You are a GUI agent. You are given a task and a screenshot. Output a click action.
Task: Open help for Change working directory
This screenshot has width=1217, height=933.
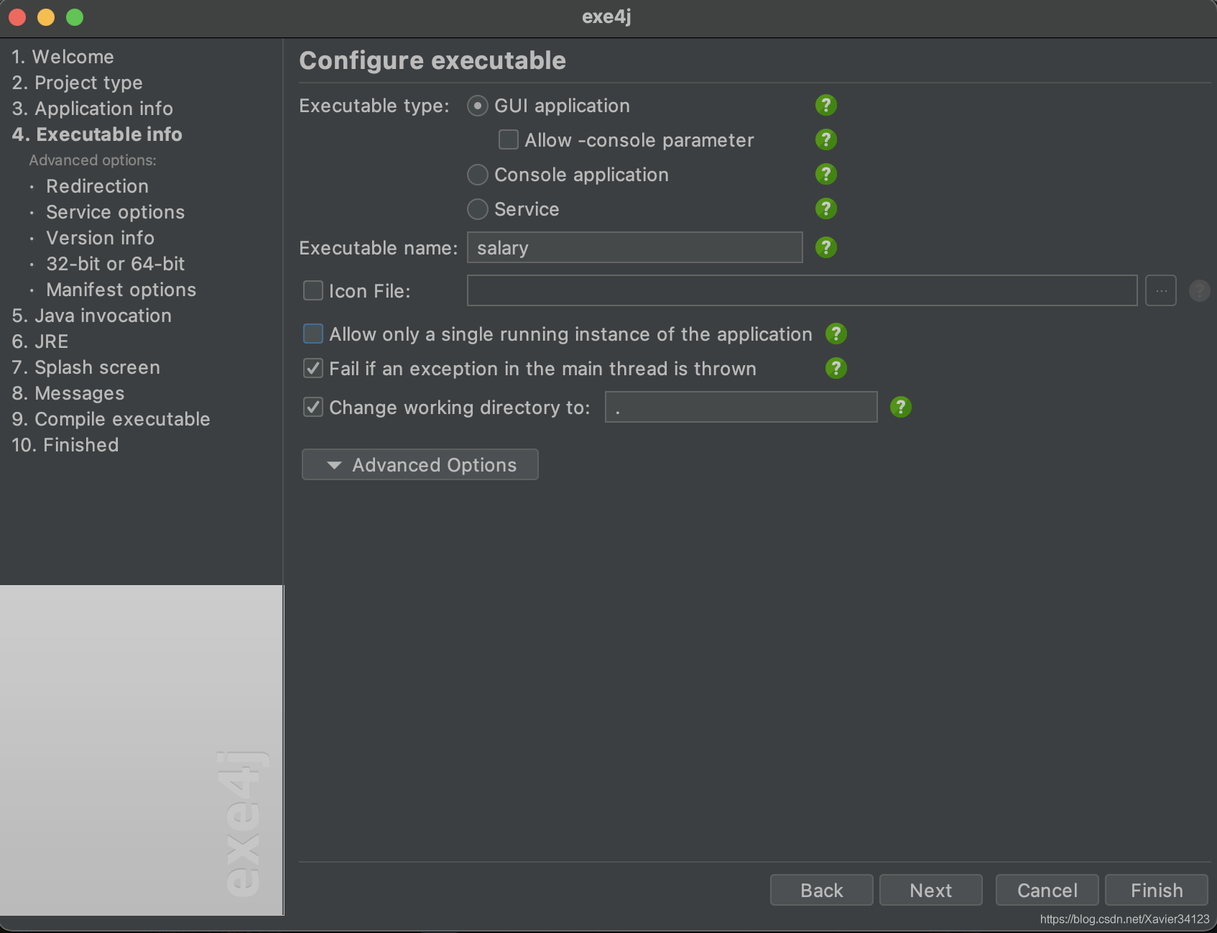click(x=901, y=407)
